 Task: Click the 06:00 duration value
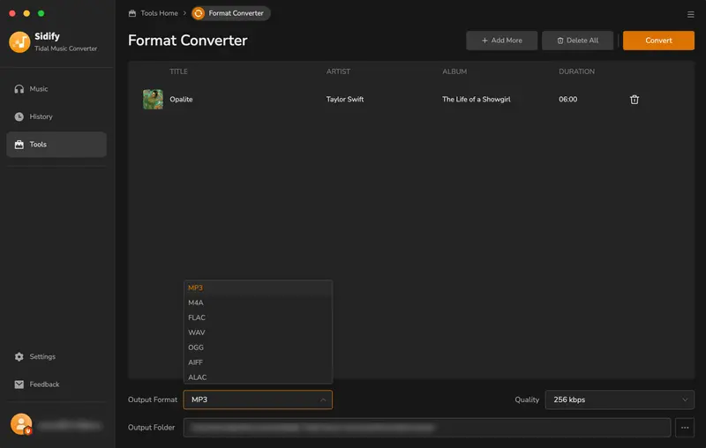[x=567, y=100]
